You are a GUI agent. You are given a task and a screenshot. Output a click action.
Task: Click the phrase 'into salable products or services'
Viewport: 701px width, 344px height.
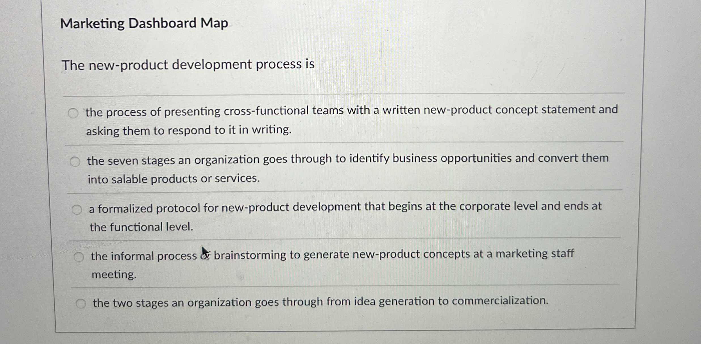[173, 179]
